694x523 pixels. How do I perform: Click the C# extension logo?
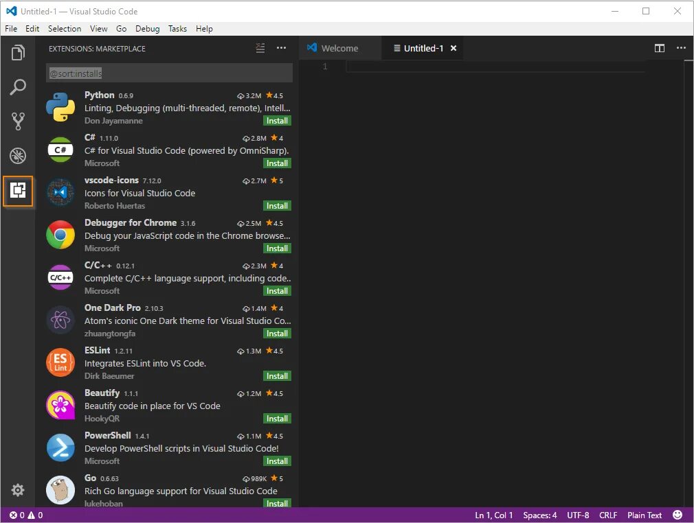tap(60, 150)
